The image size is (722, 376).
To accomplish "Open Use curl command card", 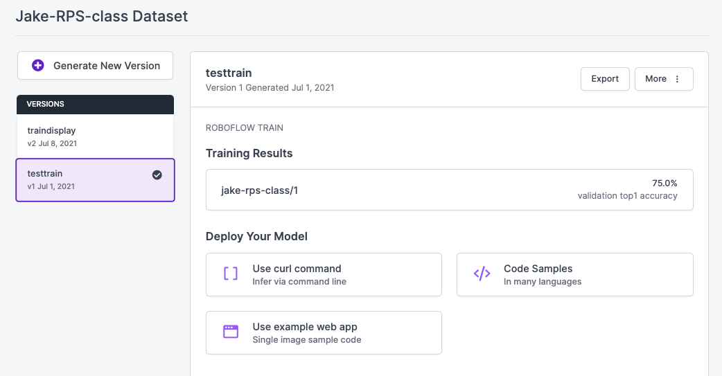I will [x=324, y=274].
